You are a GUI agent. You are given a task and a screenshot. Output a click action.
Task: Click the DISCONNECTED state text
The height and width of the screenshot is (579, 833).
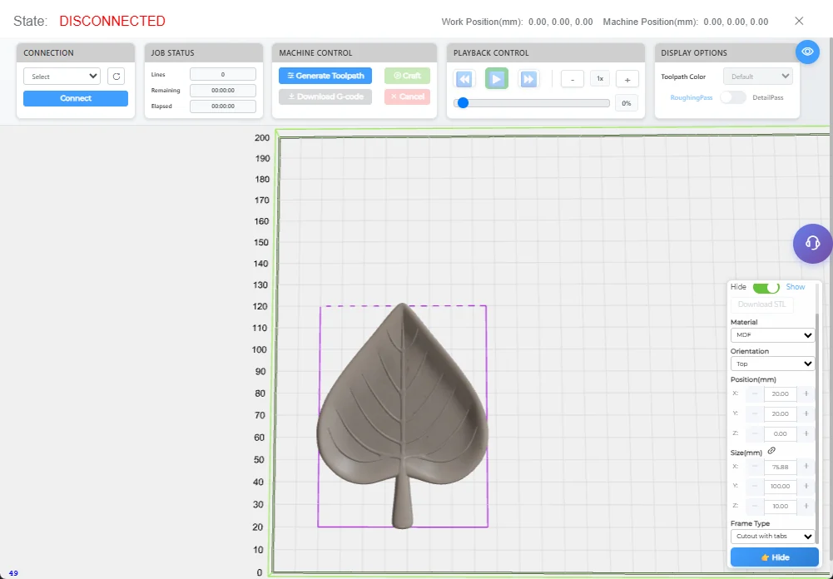pos(112,22)
